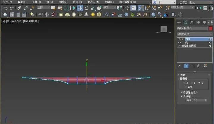Toggle Percent Snap icon
Image resolution: width=214 pixels, height=124 pixels.
pyautogui.click(x=154, y=8)
